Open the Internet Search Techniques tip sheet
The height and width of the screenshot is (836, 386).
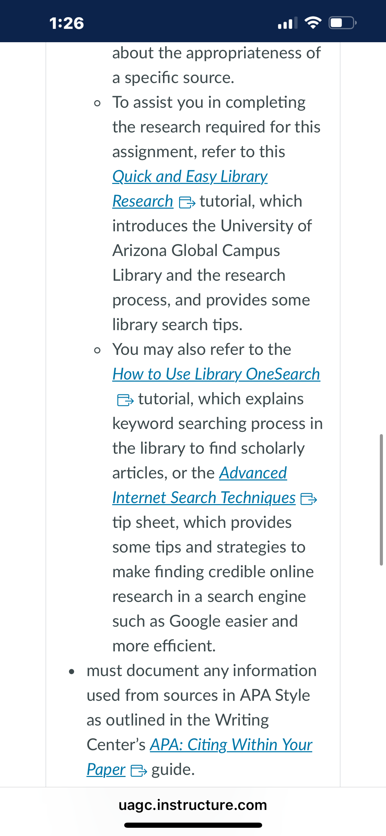point(204,498)
